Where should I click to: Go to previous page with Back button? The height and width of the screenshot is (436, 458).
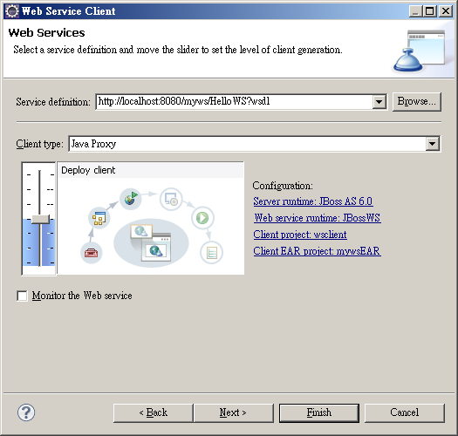point(153,413)
